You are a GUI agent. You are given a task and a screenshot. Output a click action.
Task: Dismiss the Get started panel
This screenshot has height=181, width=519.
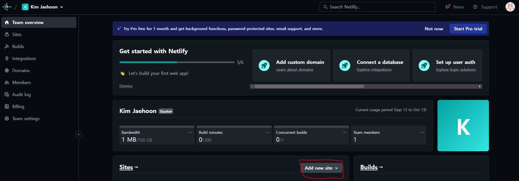coord(126,86)
